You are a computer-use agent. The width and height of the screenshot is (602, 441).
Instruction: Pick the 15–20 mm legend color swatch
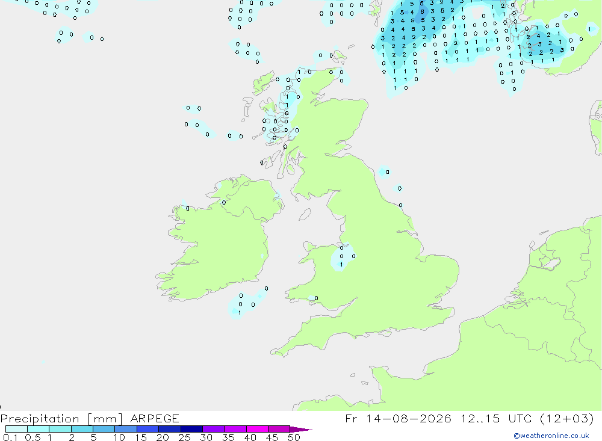(x=148, y=429)
